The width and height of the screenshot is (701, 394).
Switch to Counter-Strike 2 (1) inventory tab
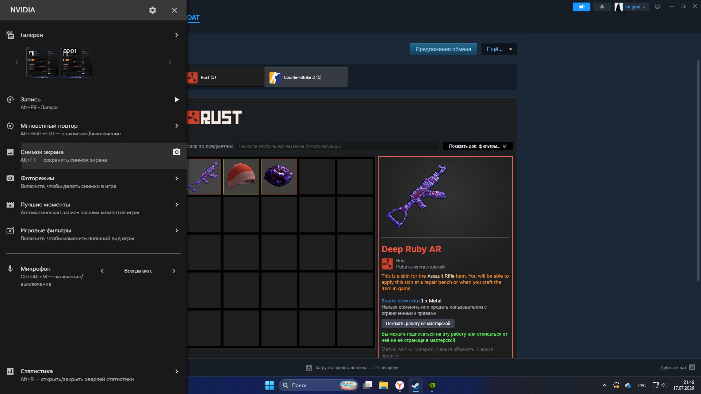point(306,77)
